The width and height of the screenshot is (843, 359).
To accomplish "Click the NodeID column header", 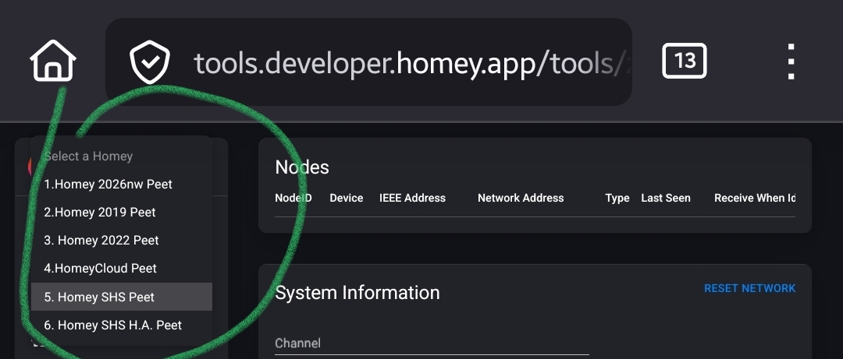I will [x=293, y=198].
